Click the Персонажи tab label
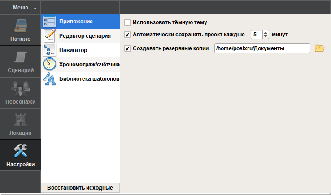331x195 pixels. (21, 102)
